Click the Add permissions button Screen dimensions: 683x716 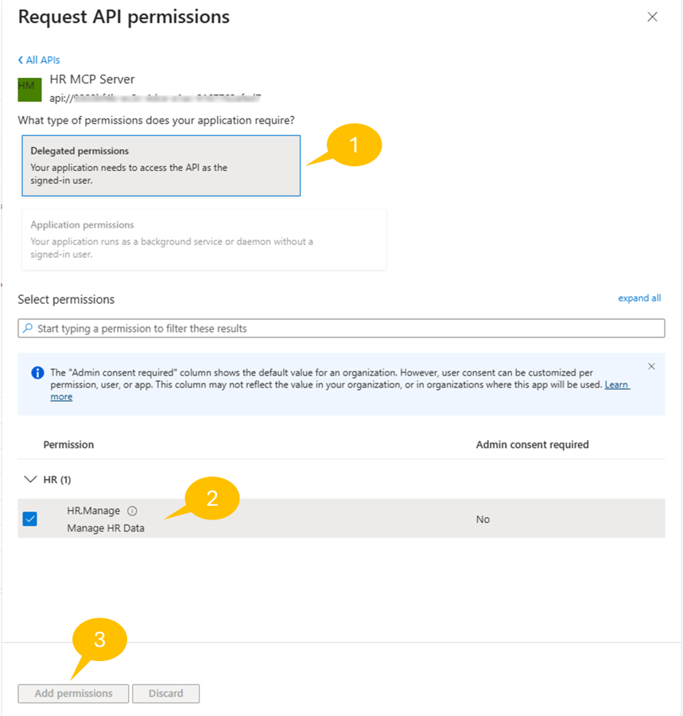coord(72,693)
